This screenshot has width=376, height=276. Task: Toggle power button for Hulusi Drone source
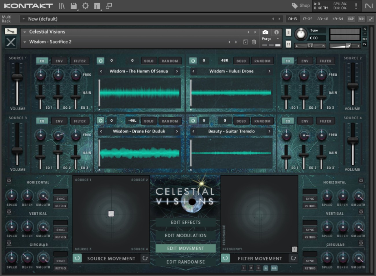coord(193,61)
